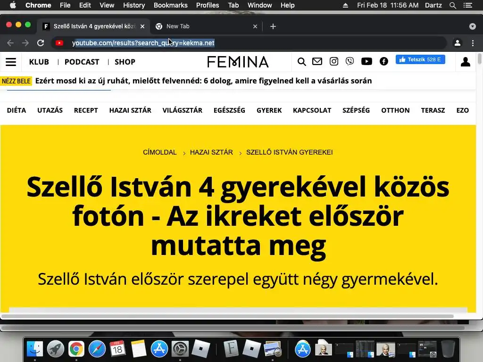
Task: Open Femina's Facebook icon
Action: click(384, 61)
